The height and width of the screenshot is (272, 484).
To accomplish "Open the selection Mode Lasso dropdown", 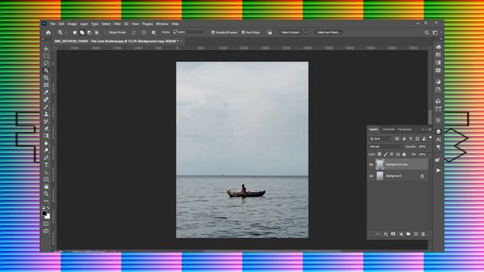I will 190,32.
